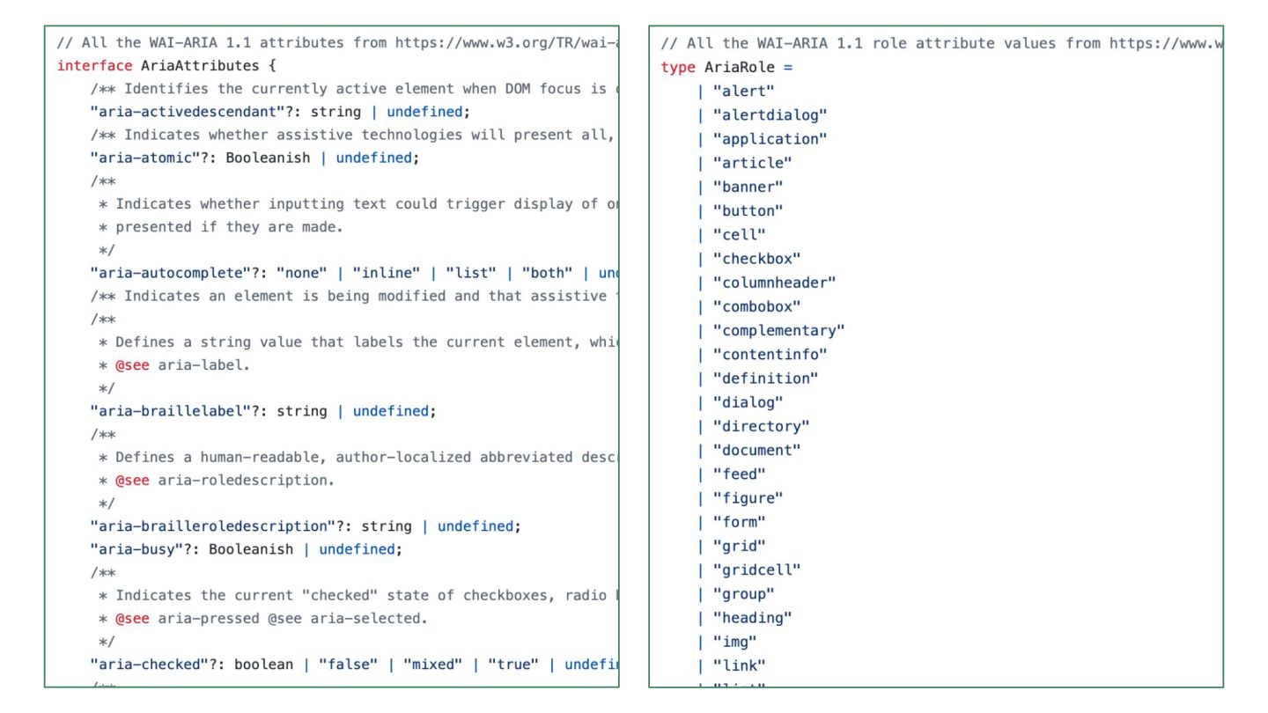1268x713 pixels.
Task: Click the "@see aria-roledescription" comment line
Action: pyautogui.click(x=233, y=481)
